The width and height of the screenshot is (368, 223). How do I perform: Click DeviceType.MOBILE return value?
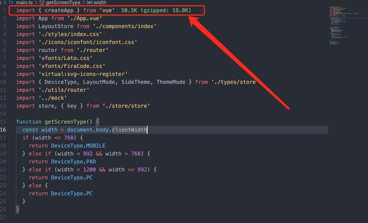coord(78,145)
